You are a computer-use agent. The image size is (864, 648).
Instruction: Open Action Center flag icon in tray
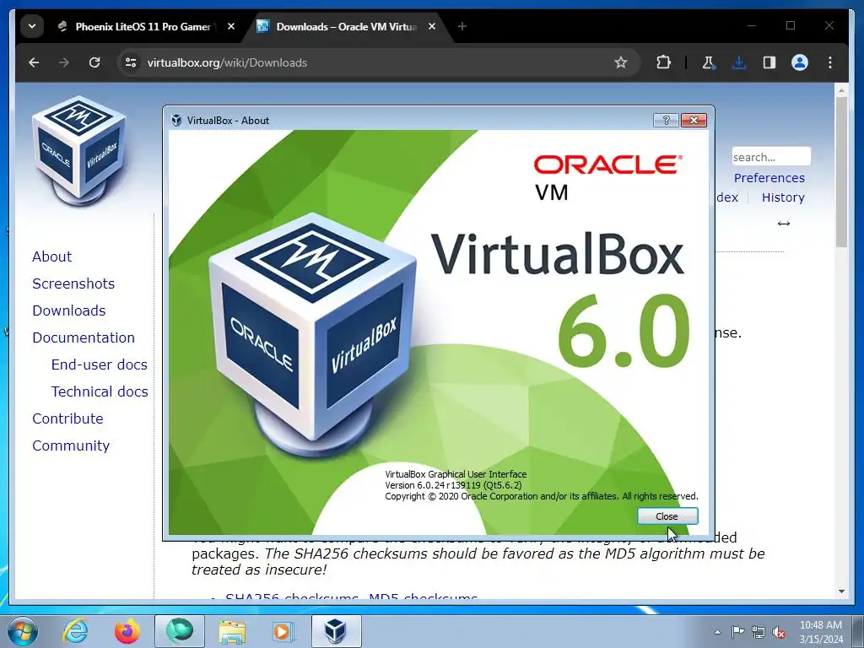click(x=737, y=632)
